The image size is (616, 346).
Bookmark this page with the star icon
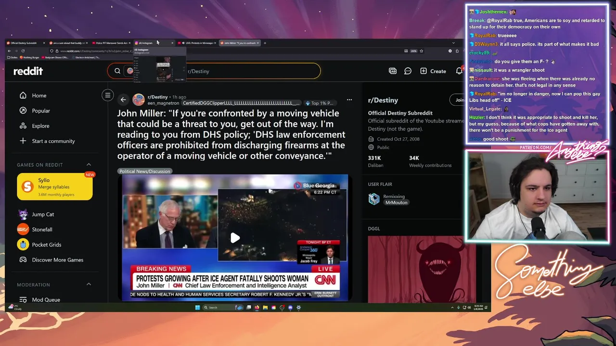point(421,51)
